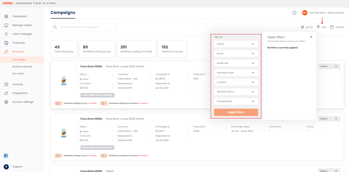Click '7 overdue' text in first campaign
The image size is (349, 172).
tap(143, 103)
